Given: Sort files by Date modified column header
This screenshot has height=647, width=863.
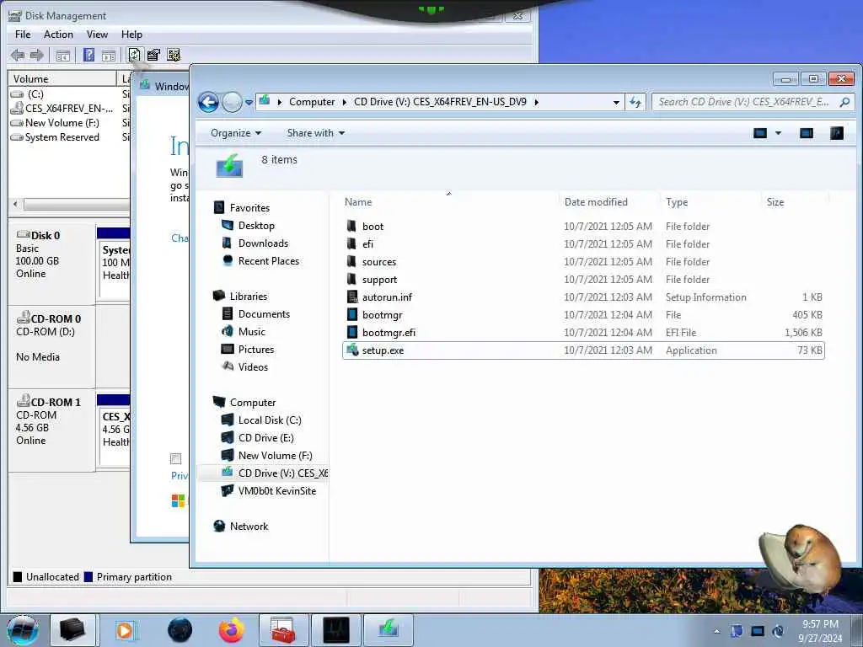Looking at the screenshot, I should [x=609, y=202].
